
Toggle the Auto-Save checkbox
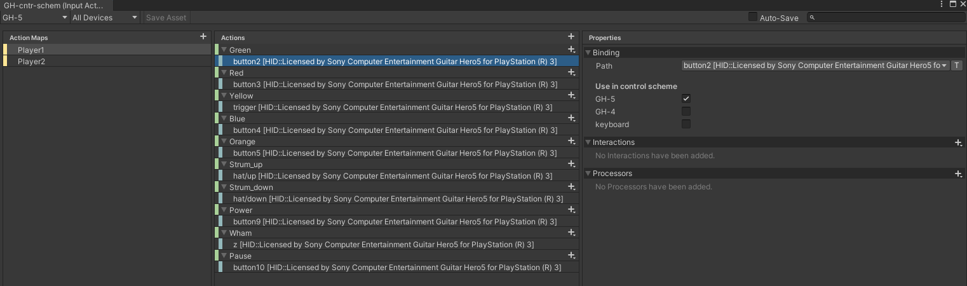click(x=753, y=18)
